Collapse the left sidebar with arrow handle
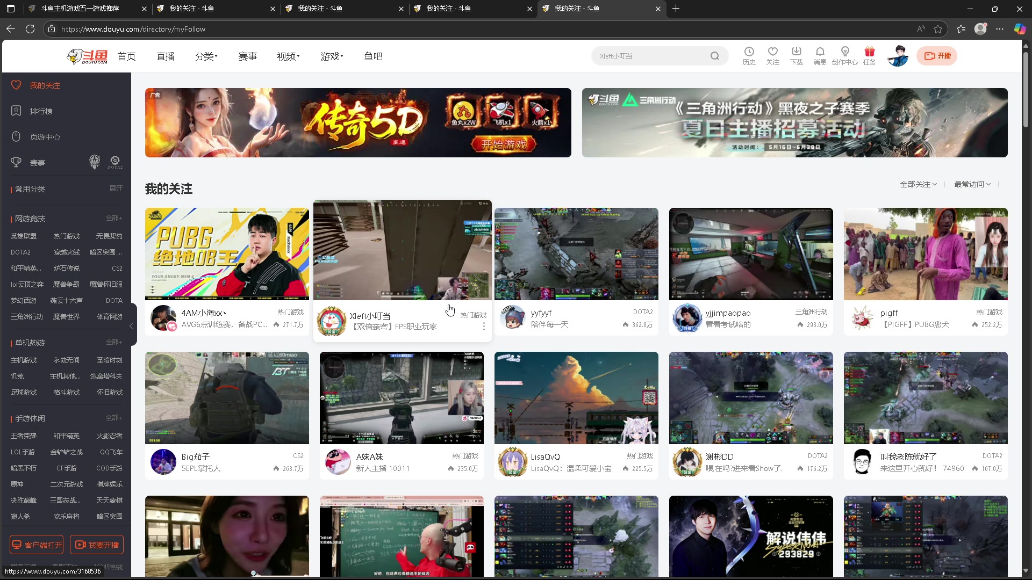 131,326
